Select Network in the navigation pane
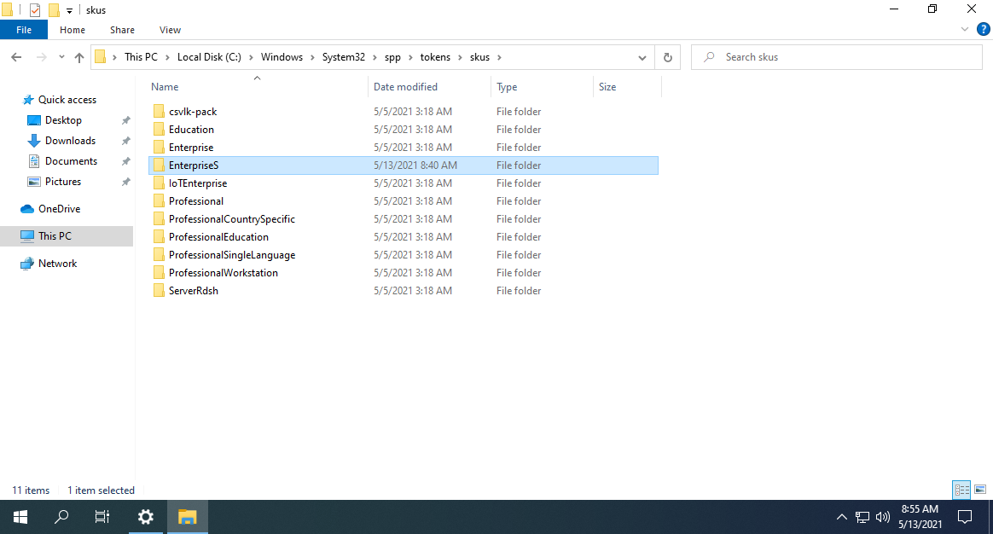The width and height of the screenshot is (993, 534). click(x=57, y=264)
